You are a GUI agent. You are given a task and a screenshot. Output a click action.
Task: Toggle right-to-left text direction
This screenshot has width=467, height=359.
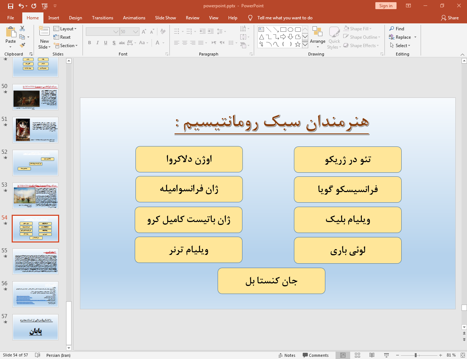click(222, 43)
